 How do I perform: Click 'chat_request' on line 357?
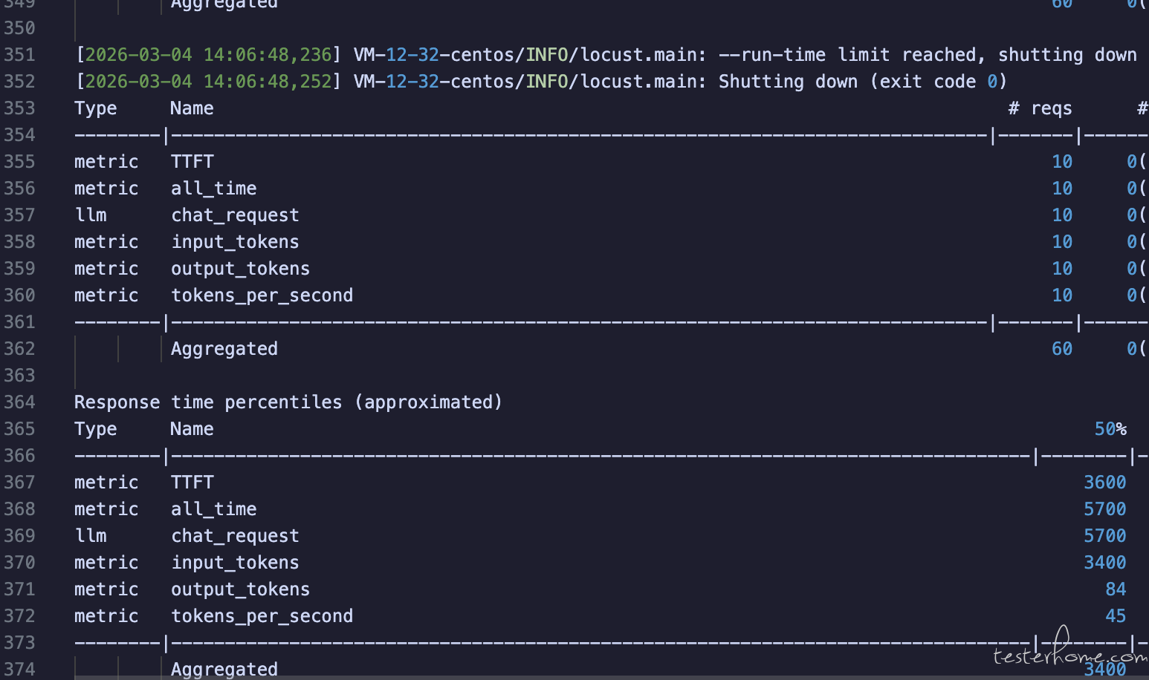235,215
